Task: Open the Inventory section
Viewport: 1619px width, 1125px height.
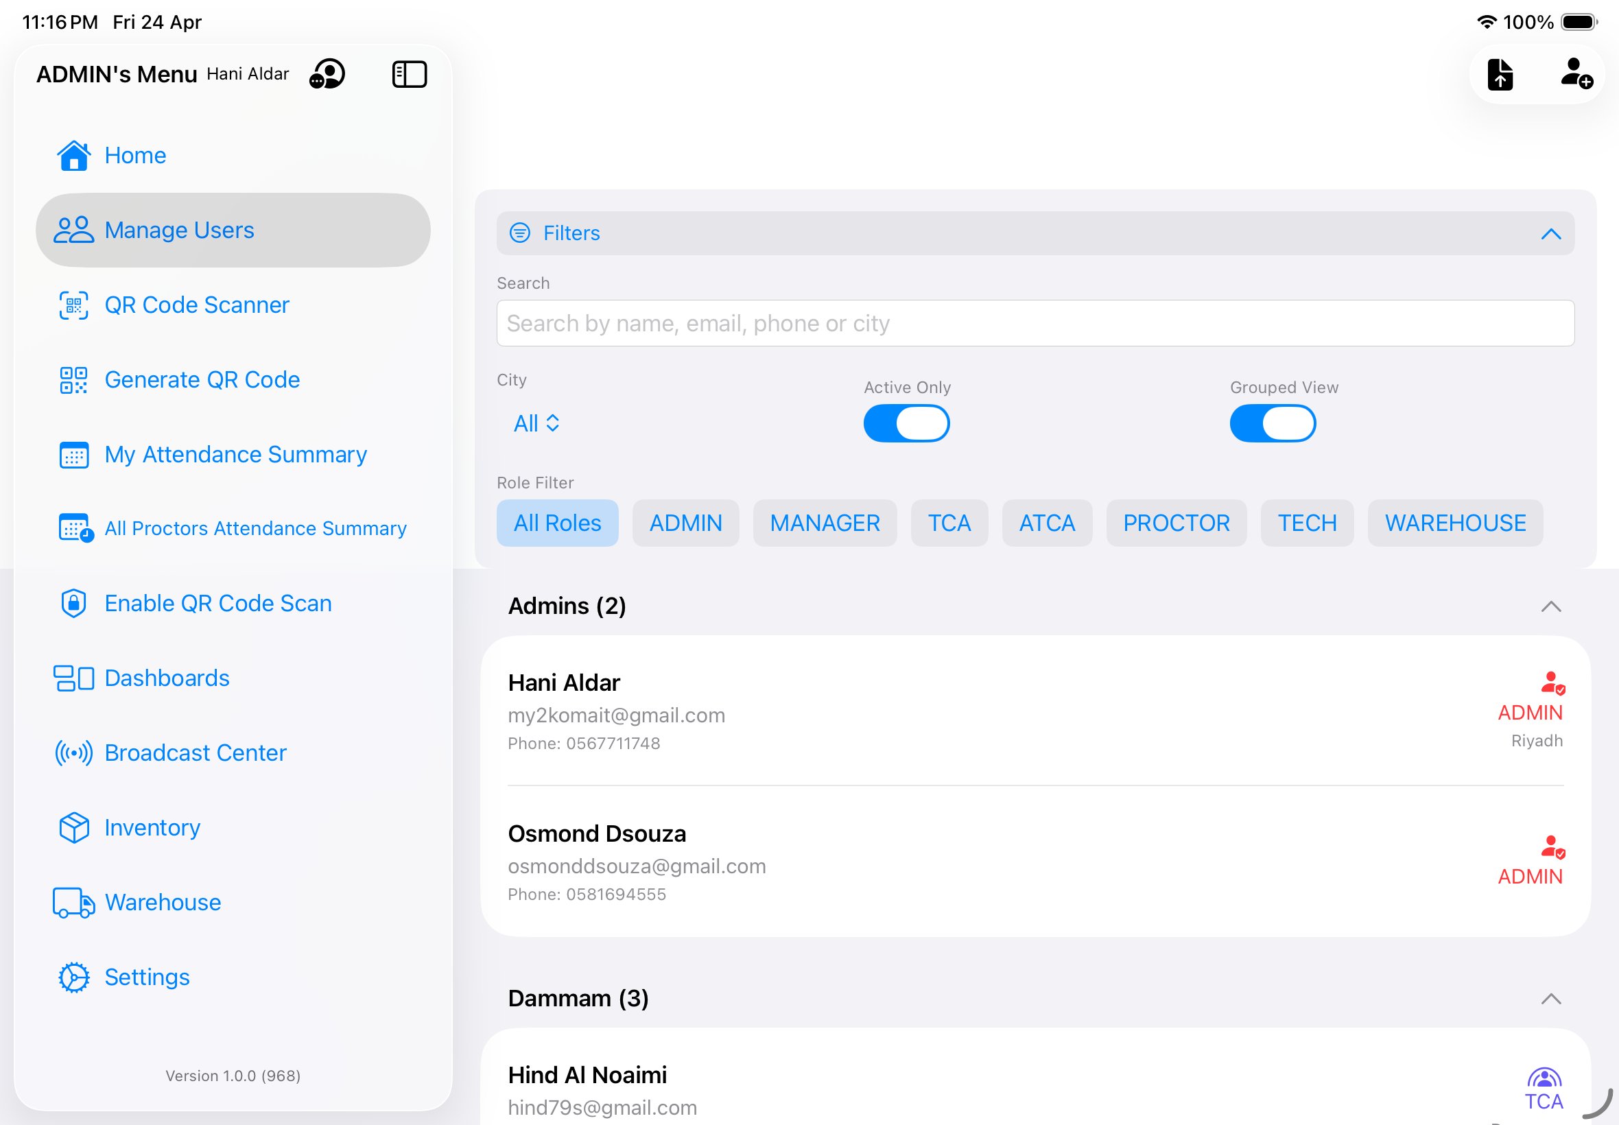Action: [x=152, y=827]
